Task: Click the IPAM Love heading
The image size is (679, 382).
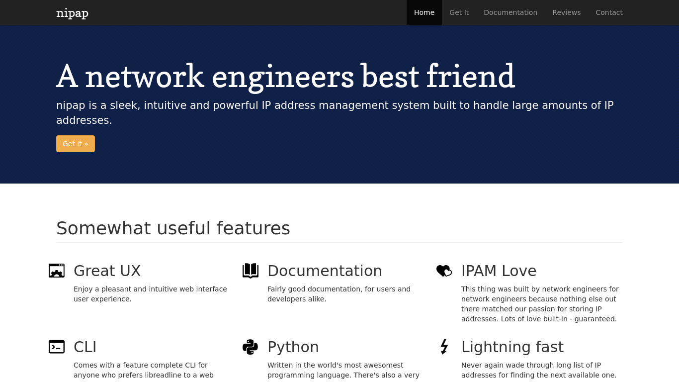Action: tap(499, 271)
